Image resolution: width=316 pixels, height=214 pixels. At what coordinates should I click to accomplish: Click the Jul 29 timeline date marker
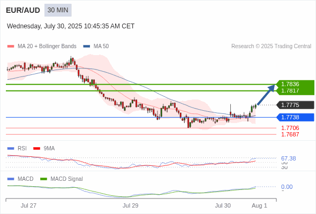(x=130, y=205)
